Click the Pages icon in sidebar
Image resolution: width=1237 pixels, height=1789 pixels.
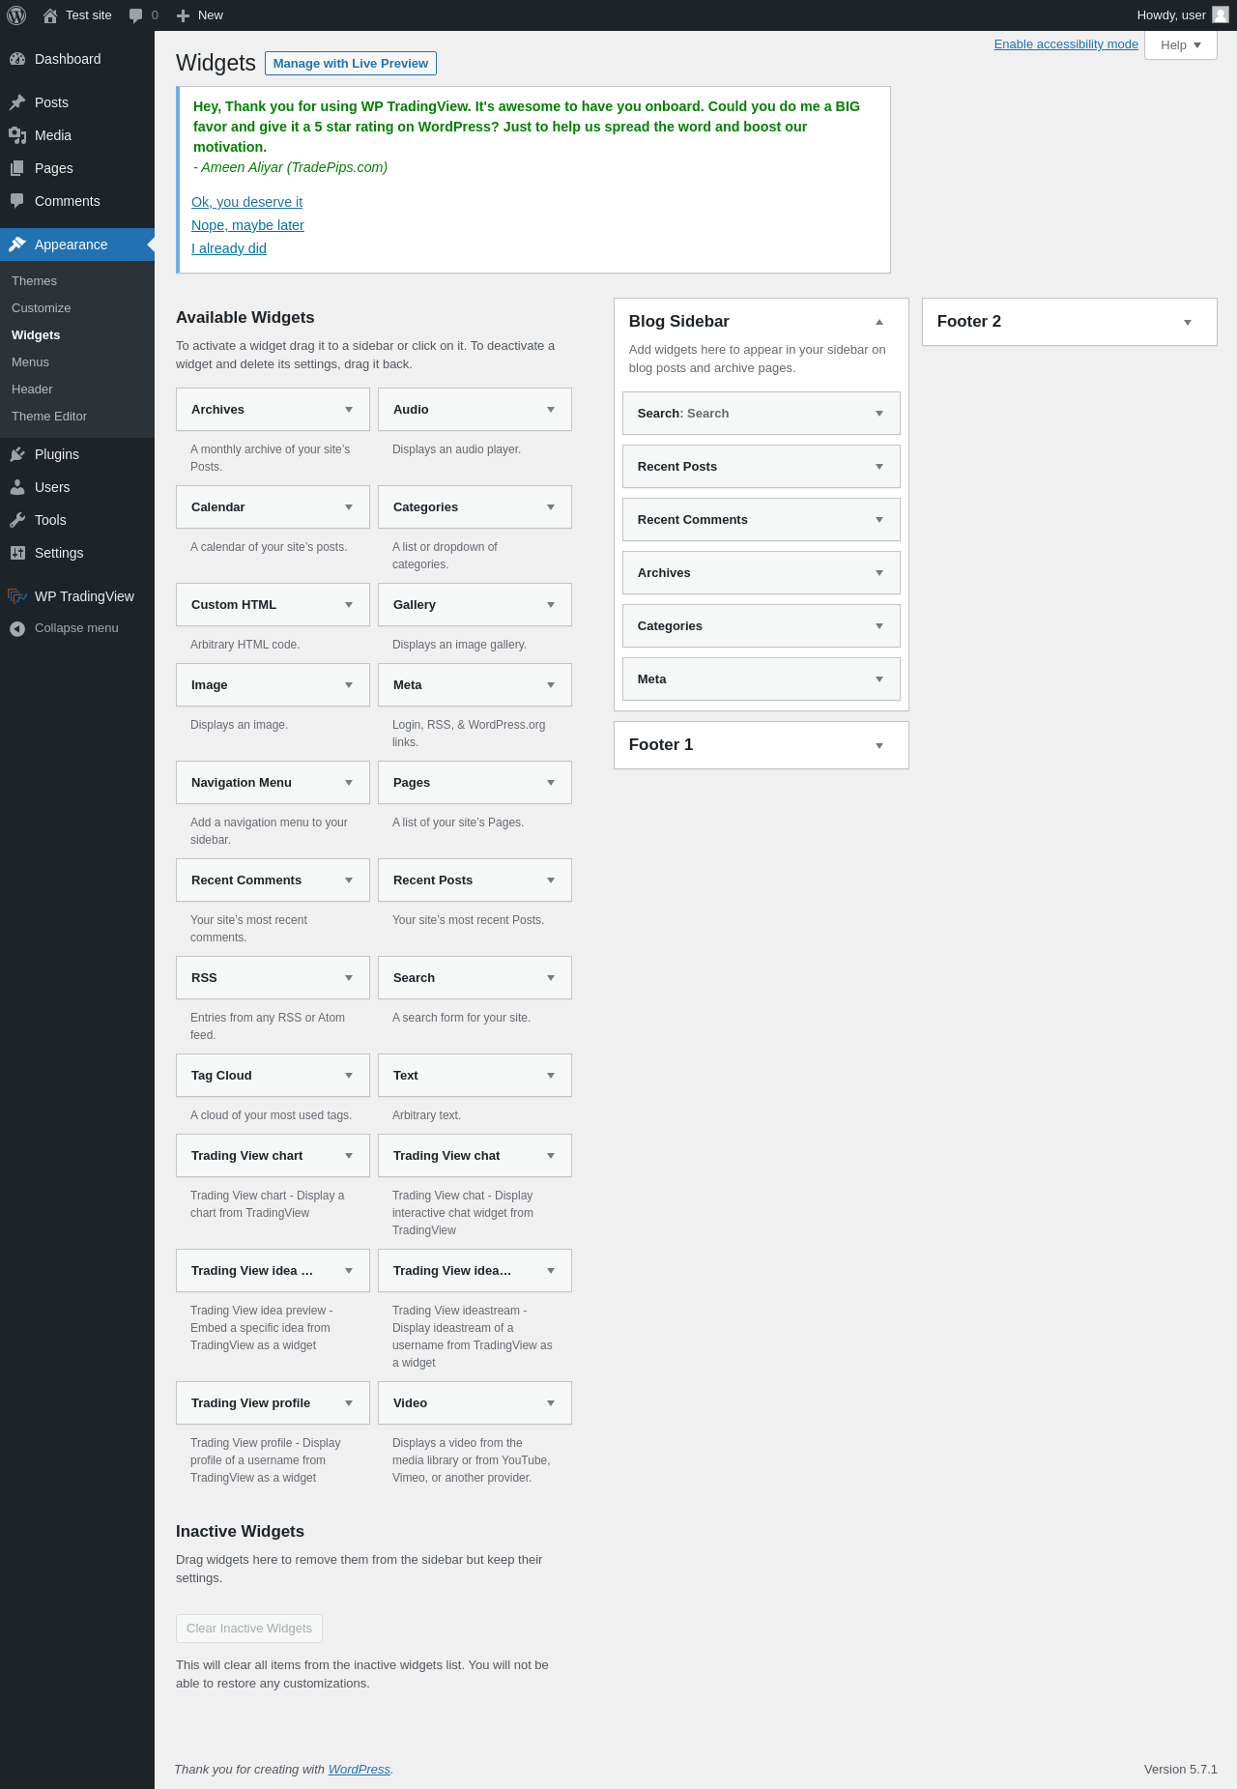click(17, 168)
